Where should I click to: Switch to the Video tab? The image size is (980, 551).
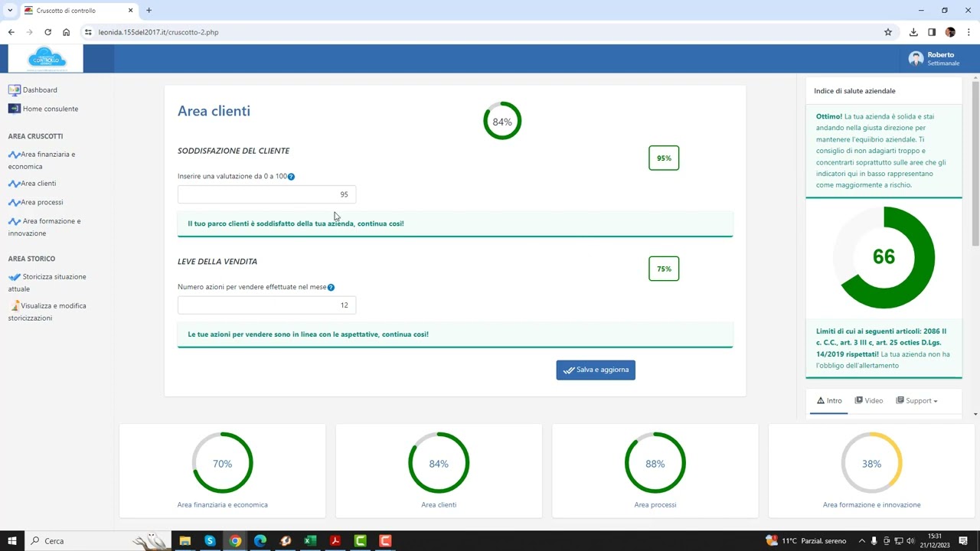[869, 401]
